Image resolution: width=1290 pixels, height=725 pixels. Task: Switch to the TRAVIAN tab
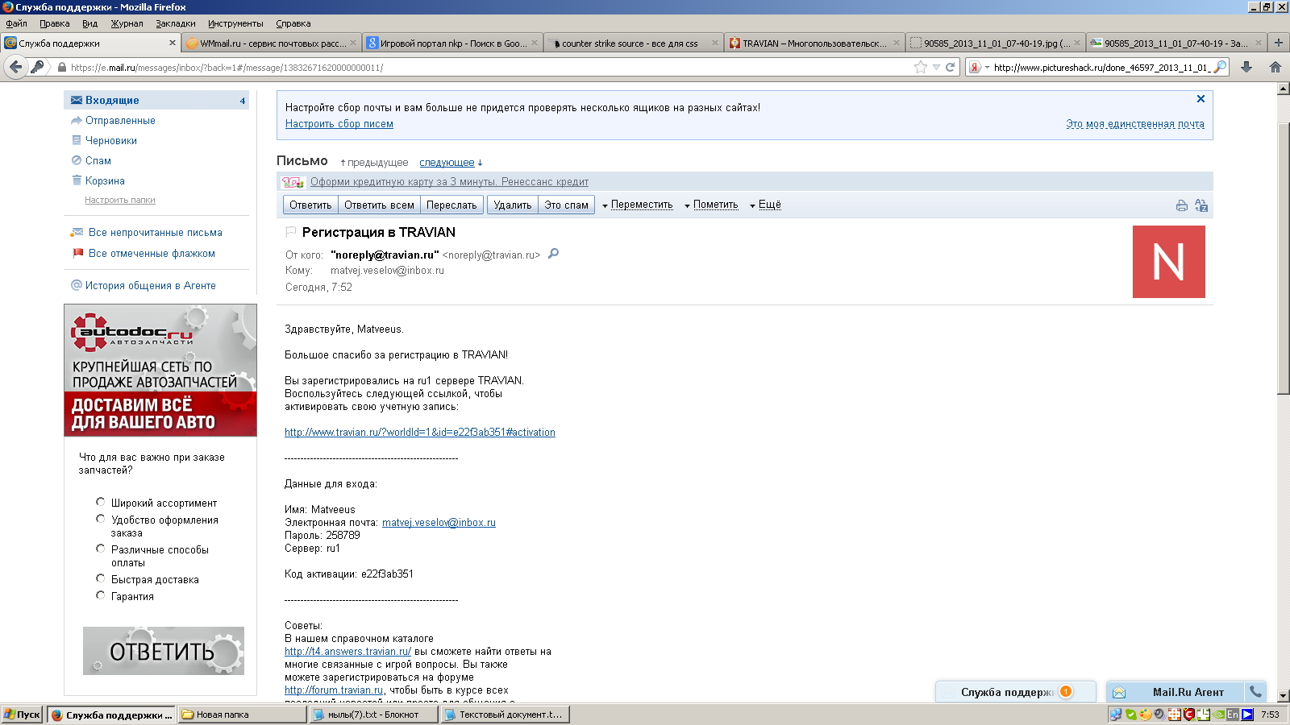(814, 43)
